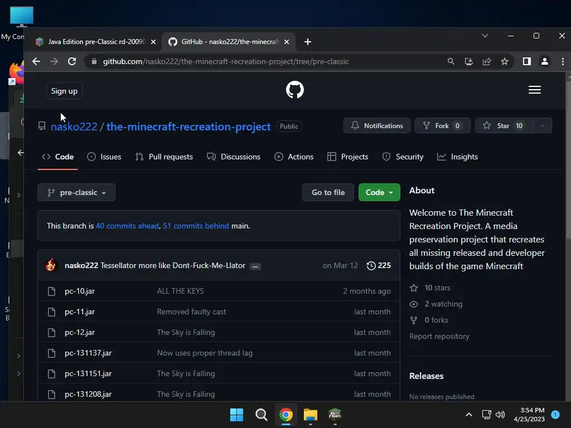Select the Code repository tab

57,157
